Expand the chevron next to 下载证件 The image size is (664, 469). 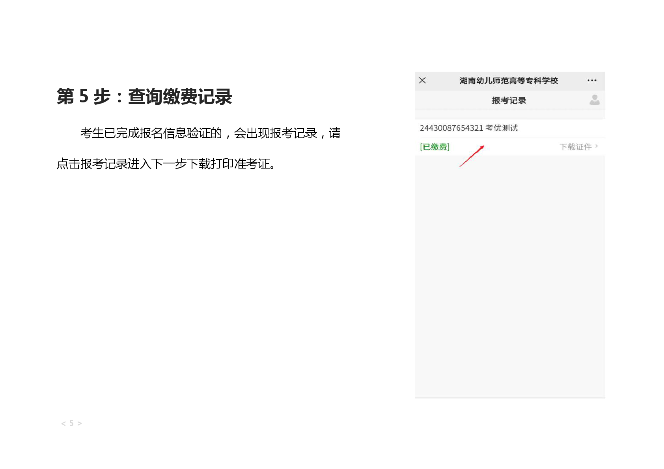(597, 146)
